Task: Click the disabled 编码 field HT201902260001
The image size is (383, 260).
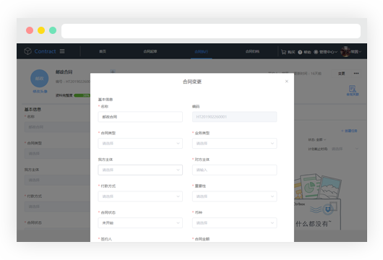Action: click(234, 117)
